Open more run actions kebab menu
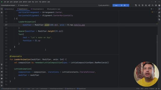 click(x=128, y=5)
